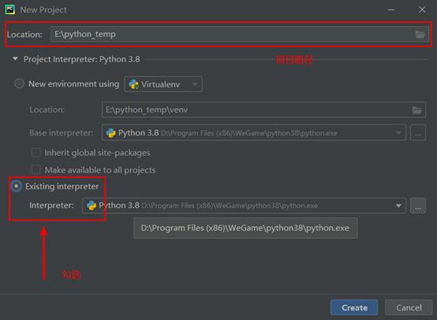Open the Virtualenv environment type dropdown
The image size is (437, 320).
point(163,84)
